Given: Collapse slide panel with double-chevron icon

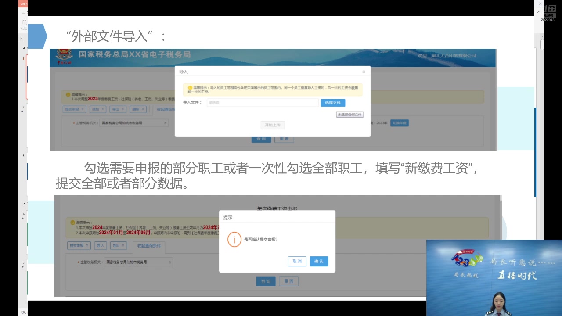Looking at the screenshot, I should [21, 39].
